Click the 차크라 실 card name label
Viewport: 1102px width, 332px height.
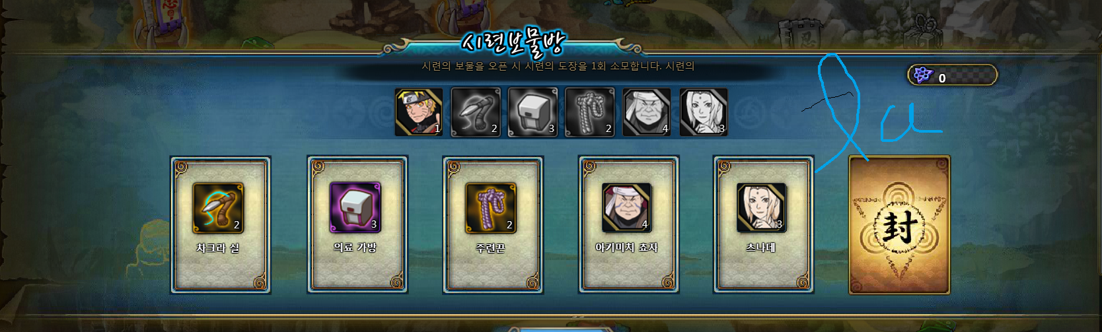click(218, 248)
